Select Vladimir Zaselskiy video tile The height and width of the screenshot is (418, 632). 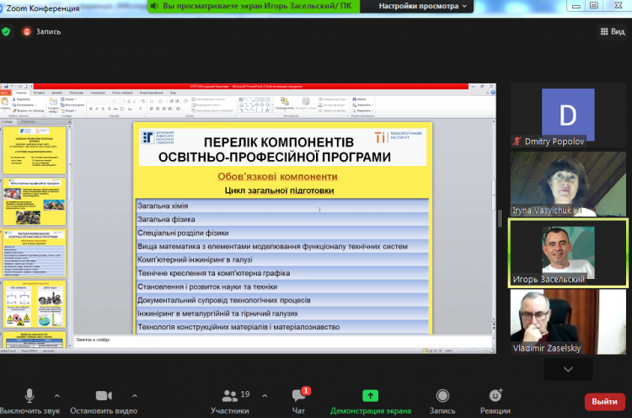pyautogui.click(x=567, y=321)
